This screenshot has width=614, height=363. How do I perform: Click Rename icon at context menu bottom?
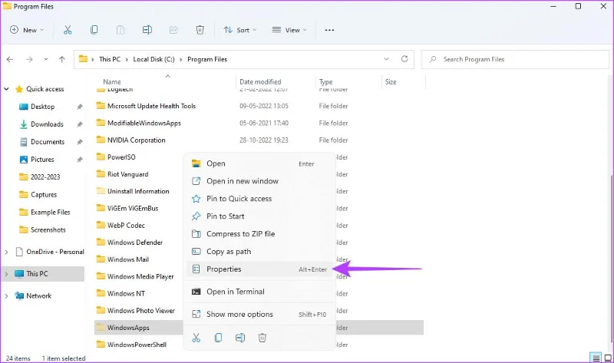(x=240, y=338)
